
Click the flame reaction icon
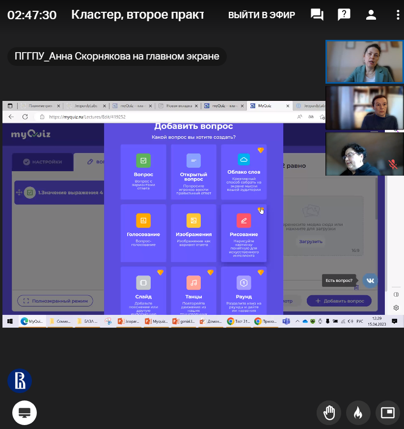pos(358,413)
